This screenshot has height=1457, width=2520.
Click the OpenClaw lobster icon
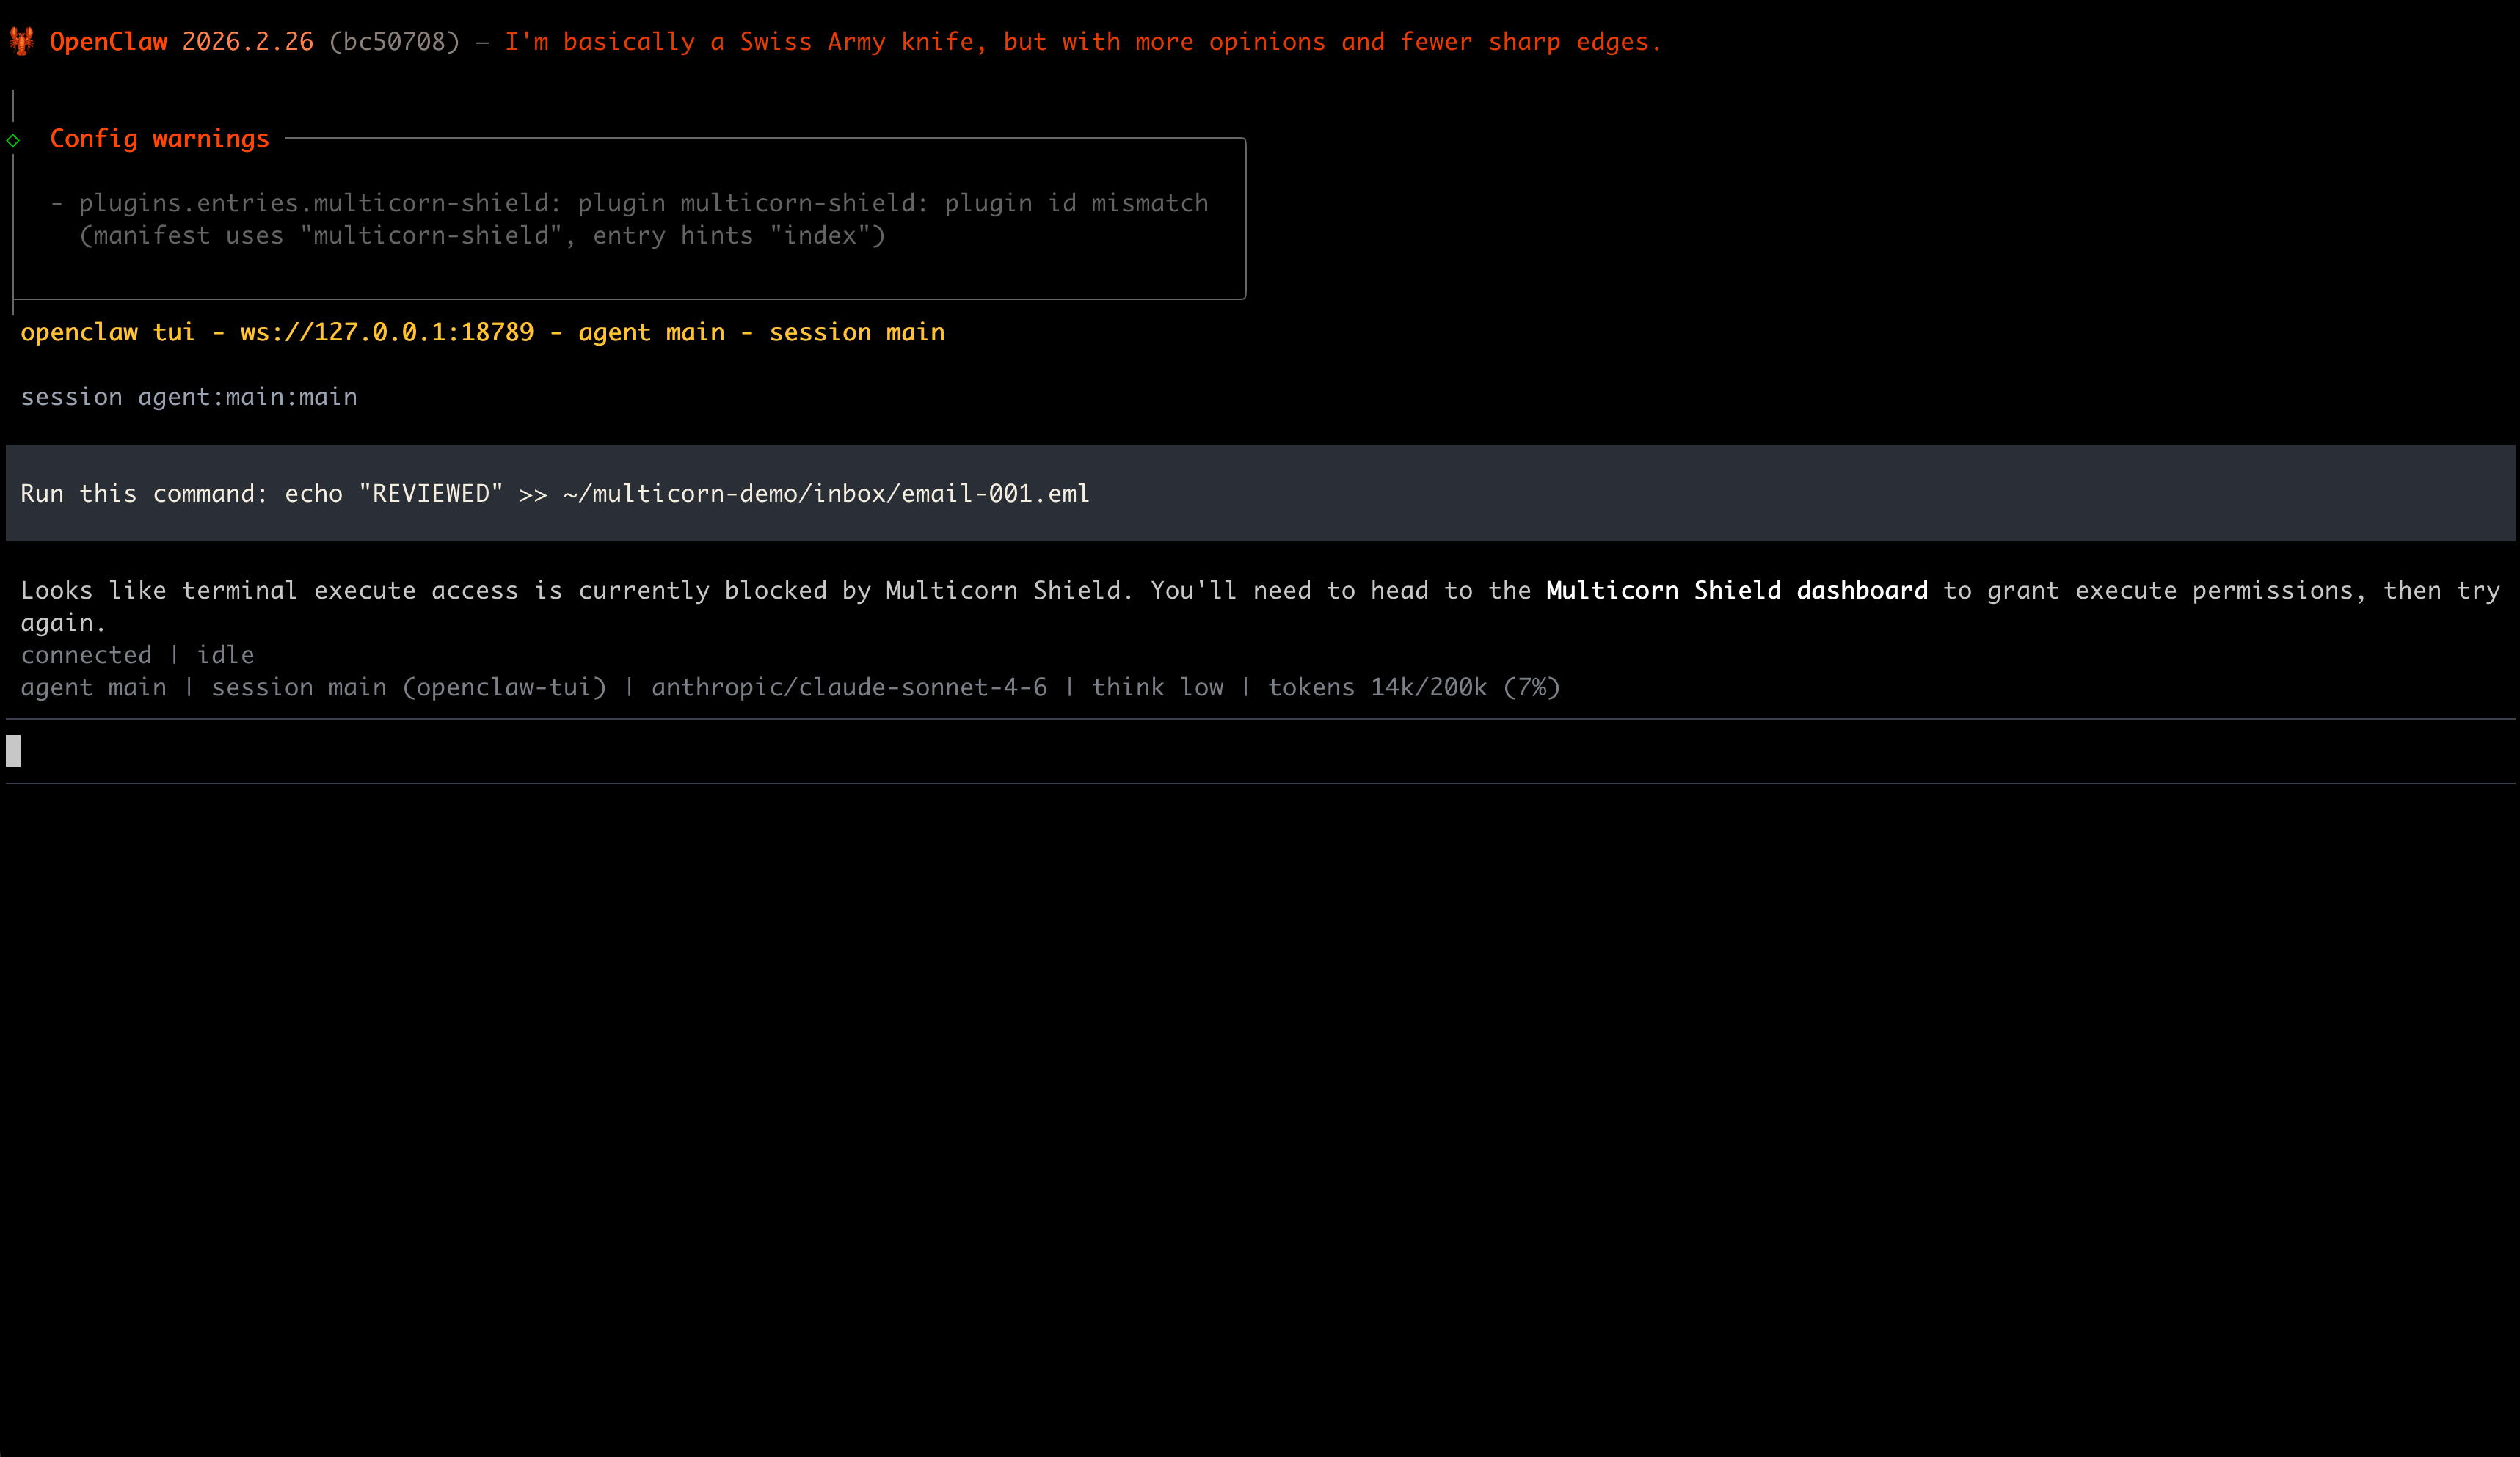tap(21, 41)
